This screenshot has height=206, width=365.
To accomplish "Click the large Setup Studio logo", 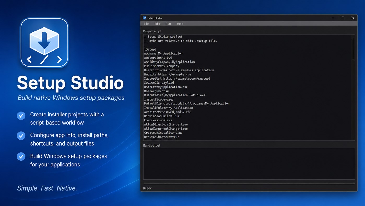I will point(44,43).
